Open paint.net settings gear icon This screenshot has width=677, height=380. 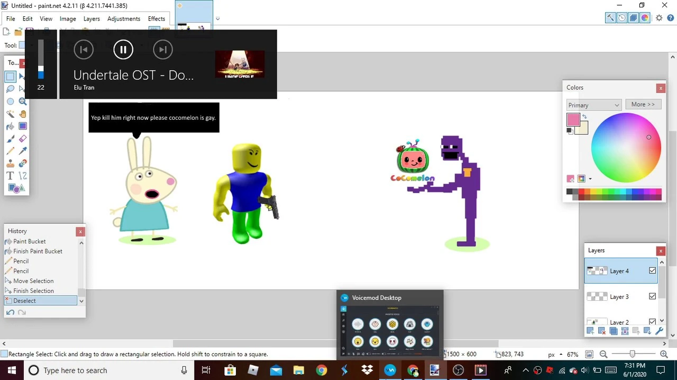(659, 18)
